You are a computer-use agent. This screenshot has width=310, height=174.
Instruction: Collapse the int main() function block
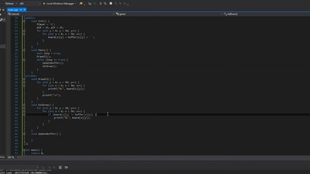coord(24,150)
